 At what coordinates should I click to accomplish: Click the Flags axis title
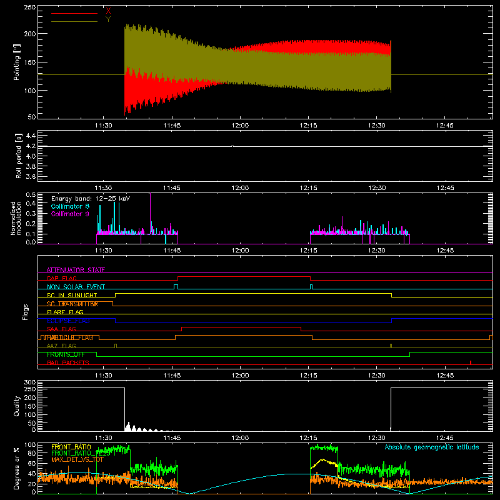pos(25,312)
